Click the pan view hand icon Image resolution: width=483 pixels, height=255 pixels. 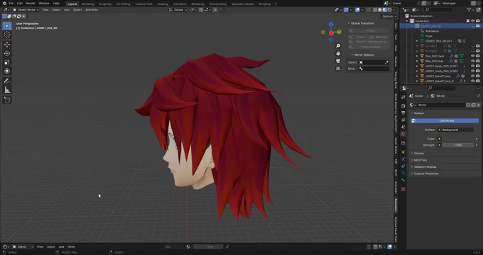338,53
